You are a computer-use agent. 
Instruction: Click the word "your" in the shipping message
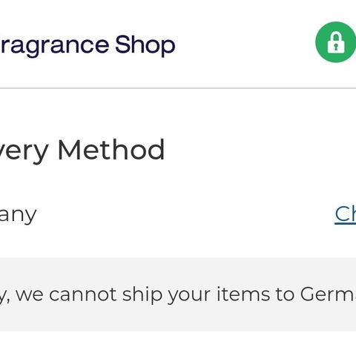pyautogui.click(x=189, y=297)
